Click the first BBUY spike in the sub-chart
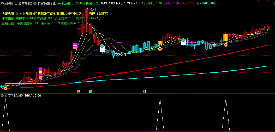This screenshot has width=275, height=132. click(x=5, y=115)
